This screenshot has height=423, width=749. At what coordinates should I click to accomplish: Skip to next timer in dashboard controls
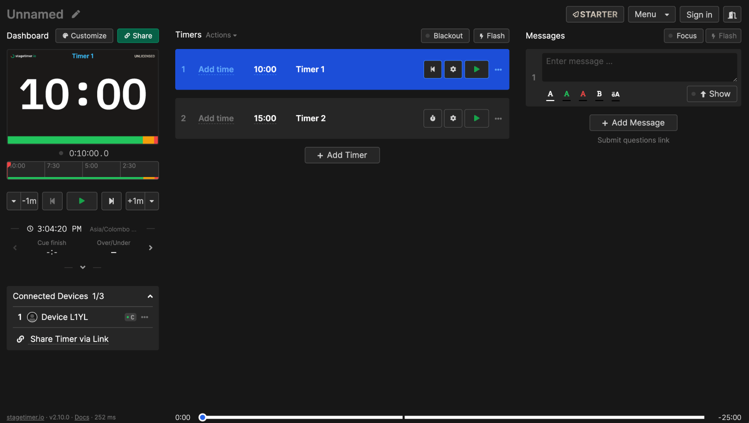(x=112, y=201)
